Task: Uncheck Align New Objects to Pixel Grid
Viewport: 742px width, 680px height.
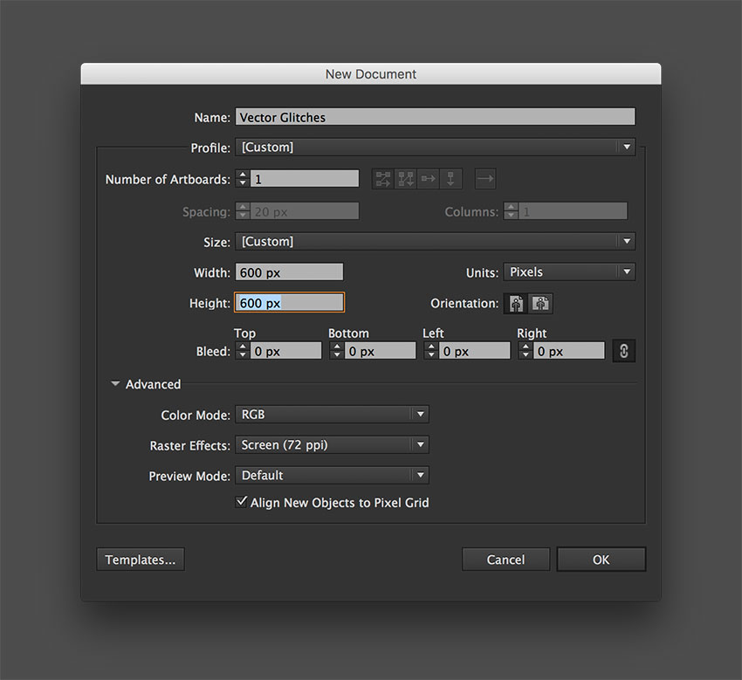Action: tap(242, 502)
